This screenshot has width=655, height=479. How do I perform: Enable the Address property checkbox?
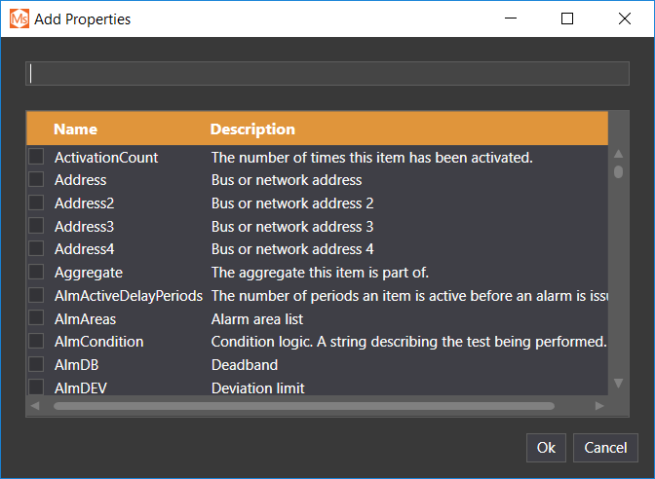pyautogui.click(x=36, y=180)
